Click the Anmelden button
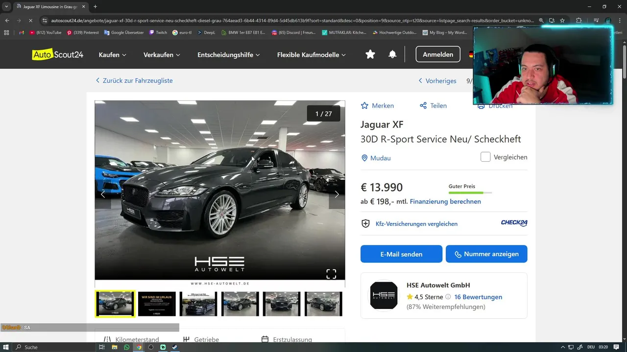The width and height of the screenshot is (627, 352). point(438,54)
